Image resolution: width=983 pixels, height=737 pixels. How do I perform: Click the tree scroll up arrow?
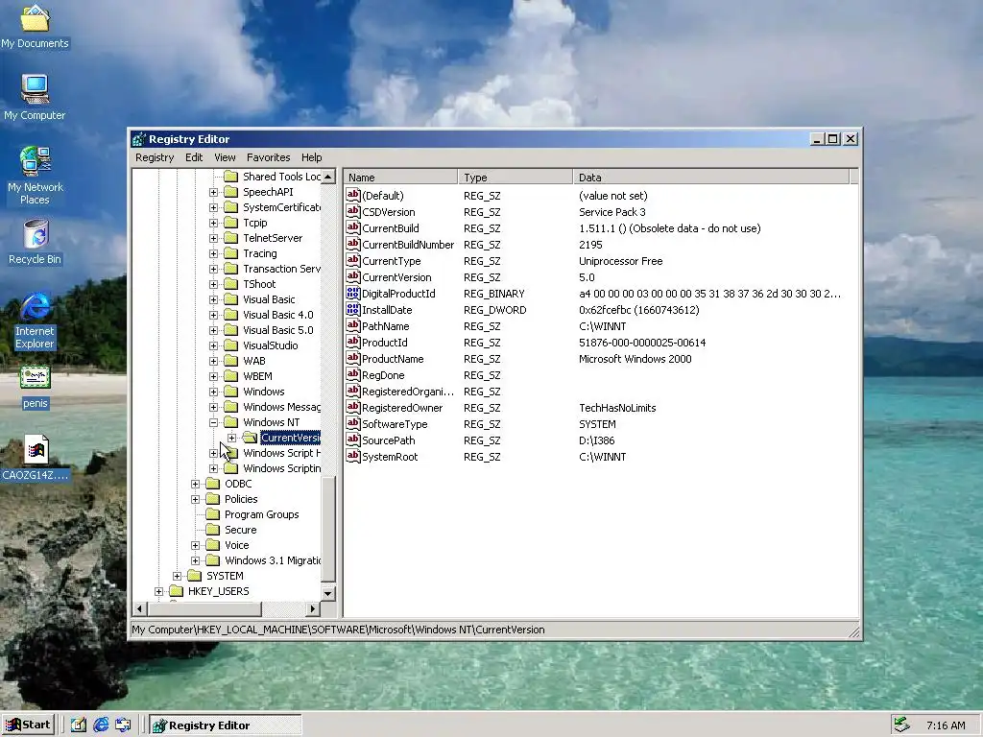(x=328, y=177)
